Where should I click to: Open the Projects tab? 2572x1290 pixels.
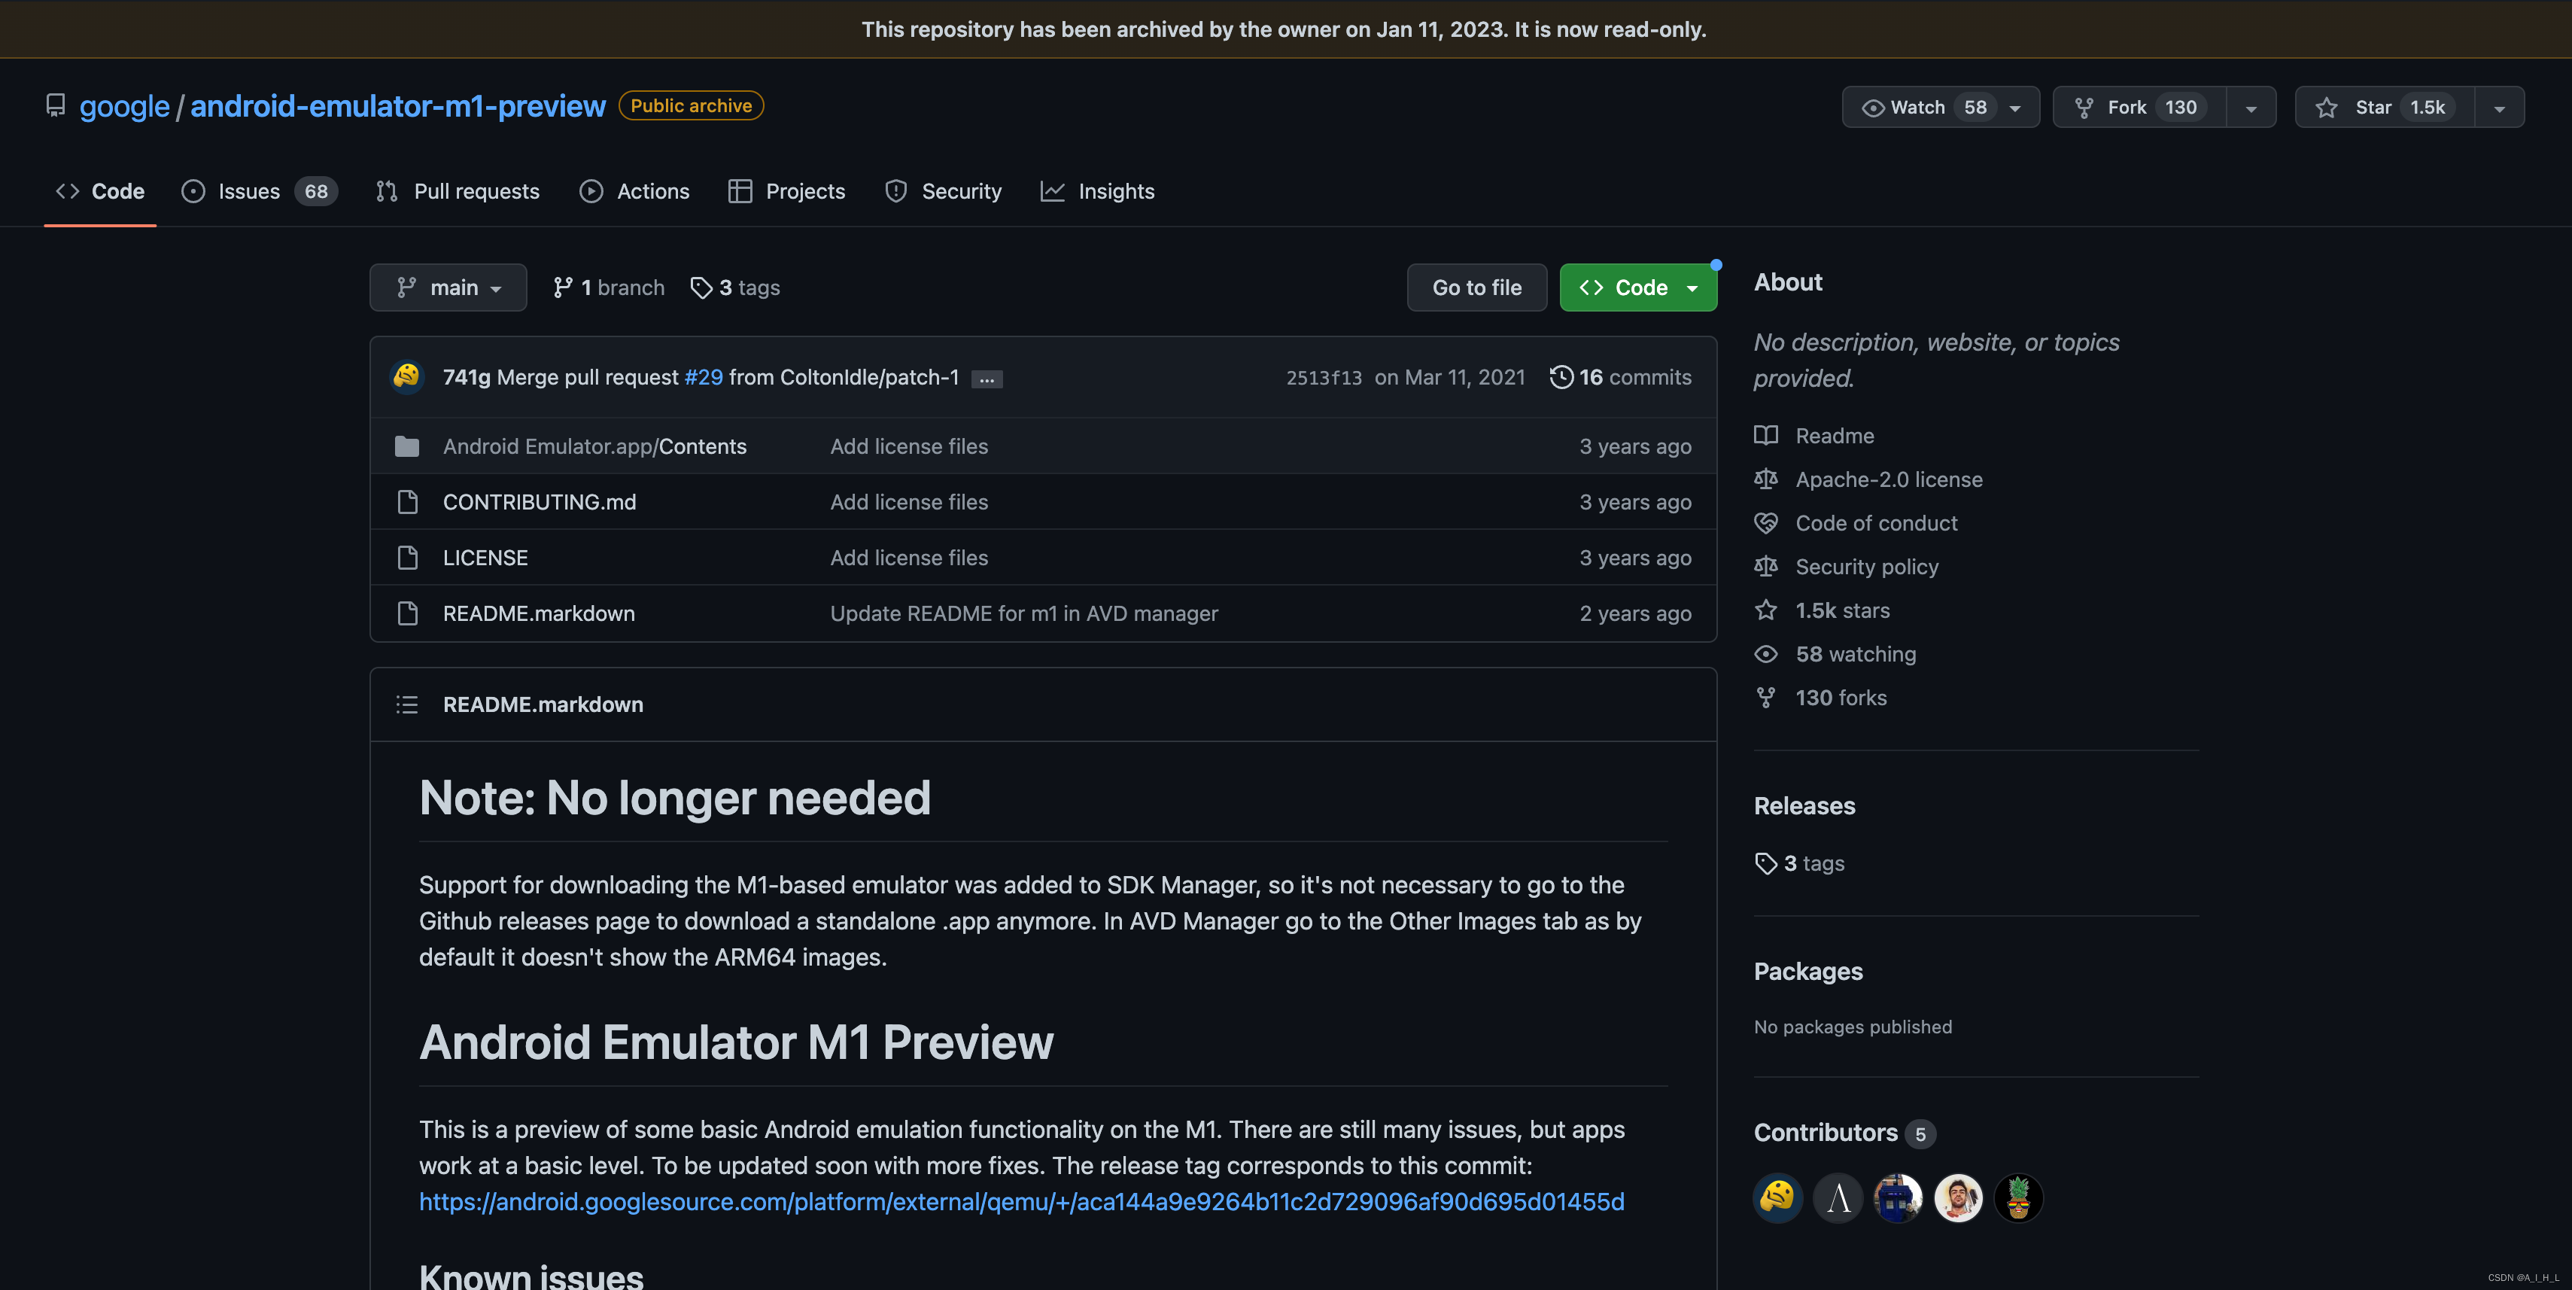point(787,190)
